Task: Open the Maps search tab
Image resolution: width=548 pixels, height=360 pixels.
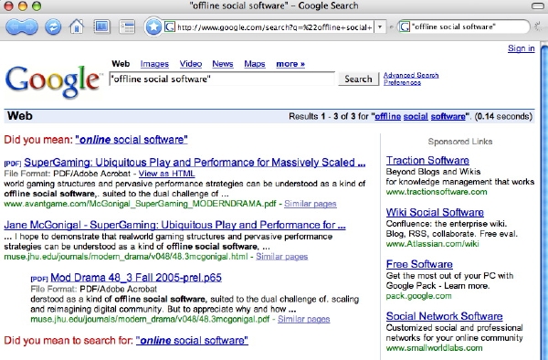Action: click(x=255, y=64)
